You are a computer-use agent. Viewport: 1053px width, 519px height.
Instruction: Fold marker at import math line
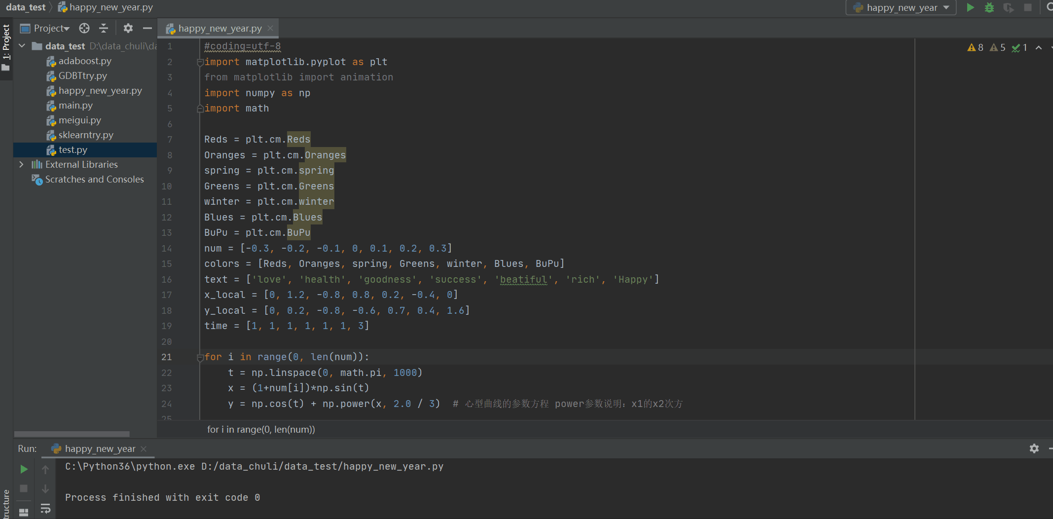200,109
